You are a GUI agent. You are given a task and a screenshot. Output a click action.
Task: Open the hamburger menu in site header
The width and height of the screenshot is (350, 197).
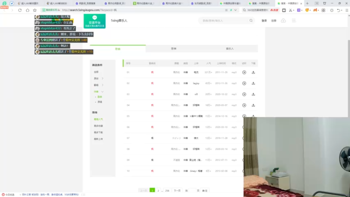(x=294, y=21)
